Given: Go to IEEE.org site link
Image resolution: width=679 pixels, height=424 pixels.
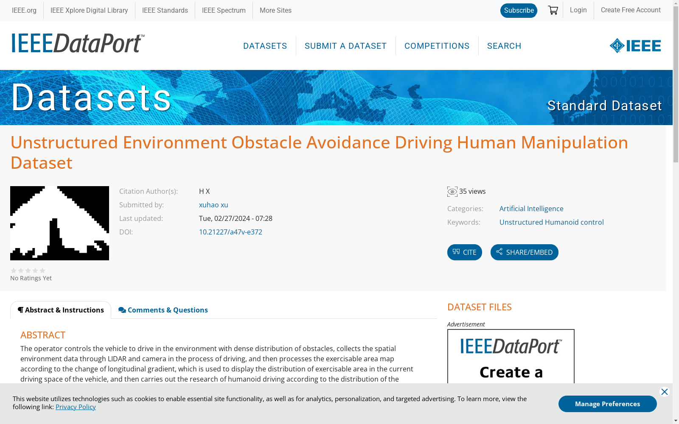Looking at the screenshot, I should click(24, 10).
